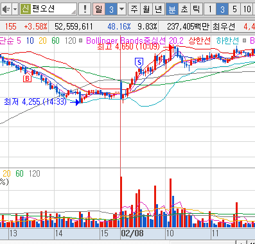
Task: Click the cyan 하한선 lower band legend
Action: click(x=227, y=40)
